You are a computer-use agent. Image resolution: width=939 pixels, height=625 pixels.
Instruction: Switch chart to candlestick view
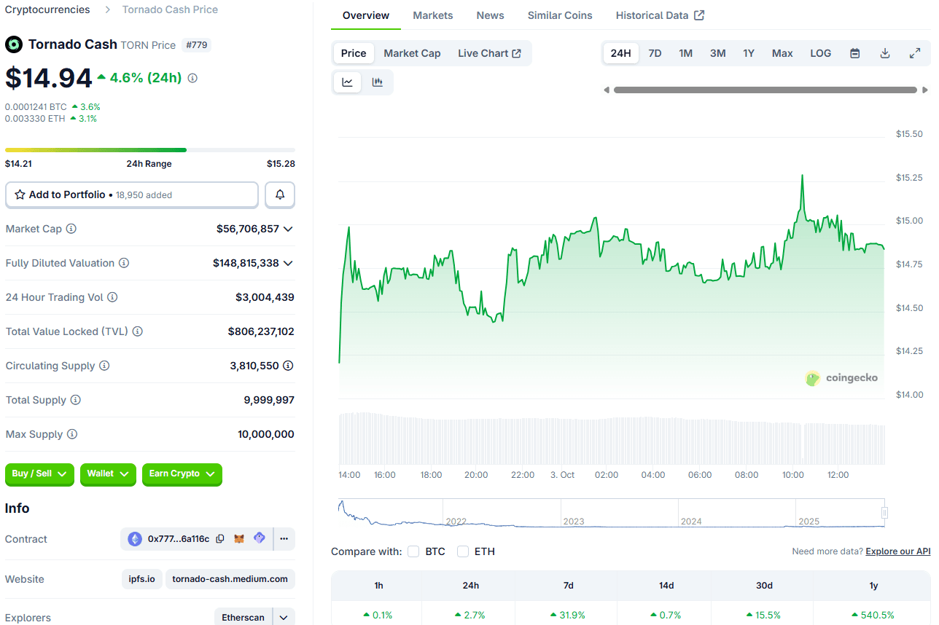(378, 82)
